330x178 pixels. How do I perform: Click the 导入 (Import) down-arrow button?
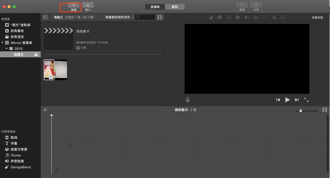88,5
